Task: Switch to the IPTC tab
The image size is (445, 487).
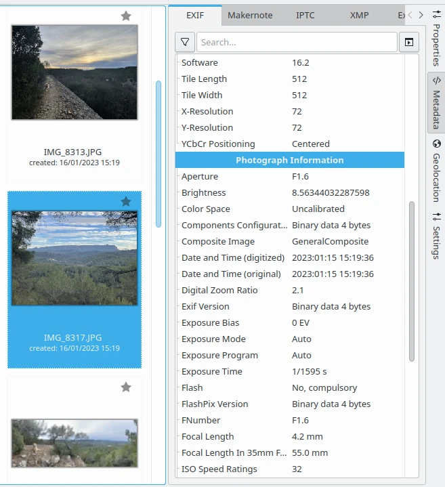Action: [x=305, y=15]
